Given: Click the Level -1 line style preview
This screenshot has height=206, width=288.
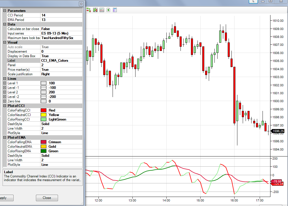Looking at the screenshot, I should point(44,88).
